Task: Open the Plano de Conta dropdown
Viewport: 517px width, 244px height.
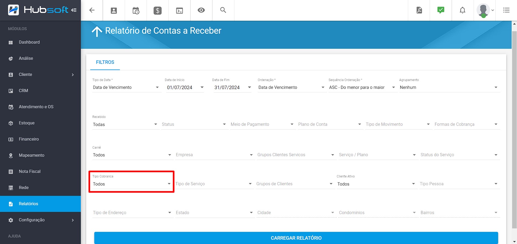Action: pyautogui.click(x=331, y=124)
